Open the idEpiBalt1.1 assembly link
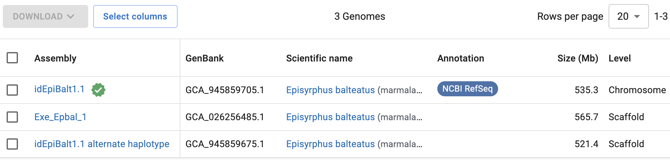The width and height of the screenshot is (670, 160). pos(60,89)
